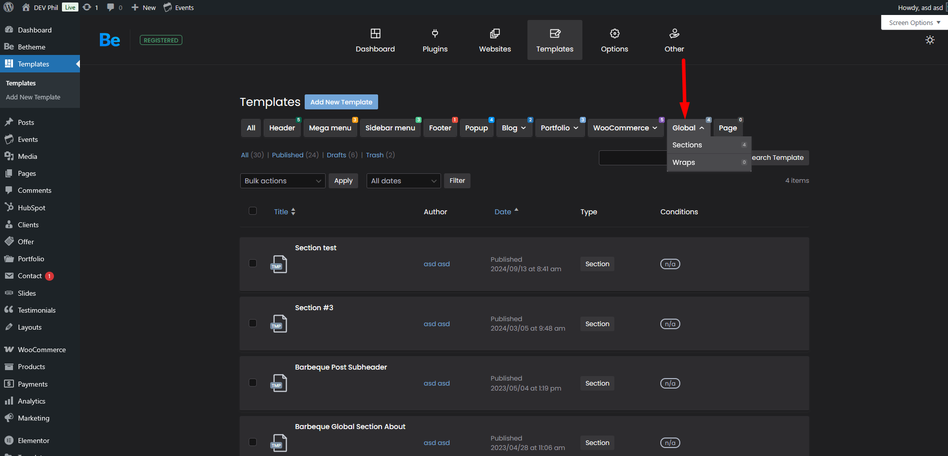Open the Betheme Dashboard grid icon
The image size is (948, 456).
tap(375, 33)
